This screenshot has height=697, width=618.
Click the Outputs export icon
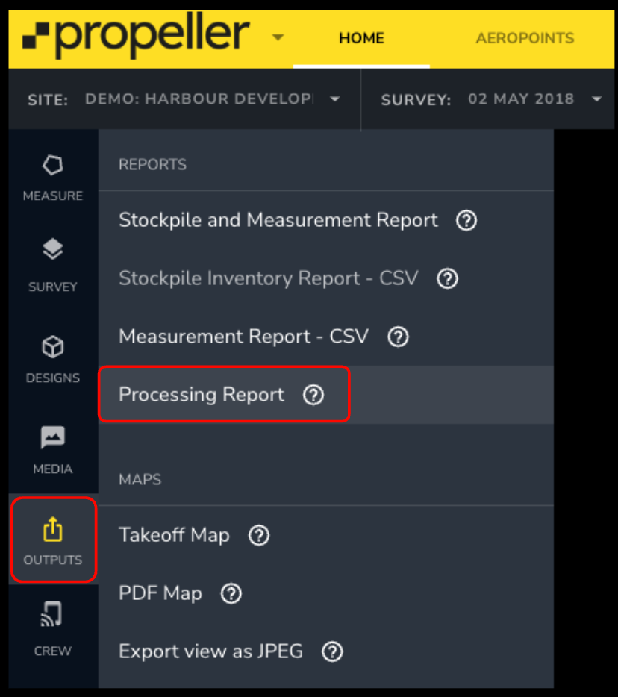click(x=52, y=531)
